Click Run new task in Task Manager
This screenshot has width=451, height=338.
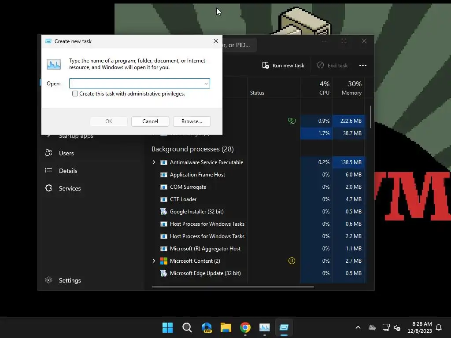click(x=283, y=66)
